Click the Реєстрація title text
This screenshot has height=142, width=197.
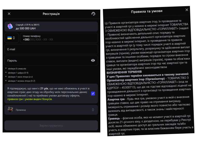click(51, 14)
